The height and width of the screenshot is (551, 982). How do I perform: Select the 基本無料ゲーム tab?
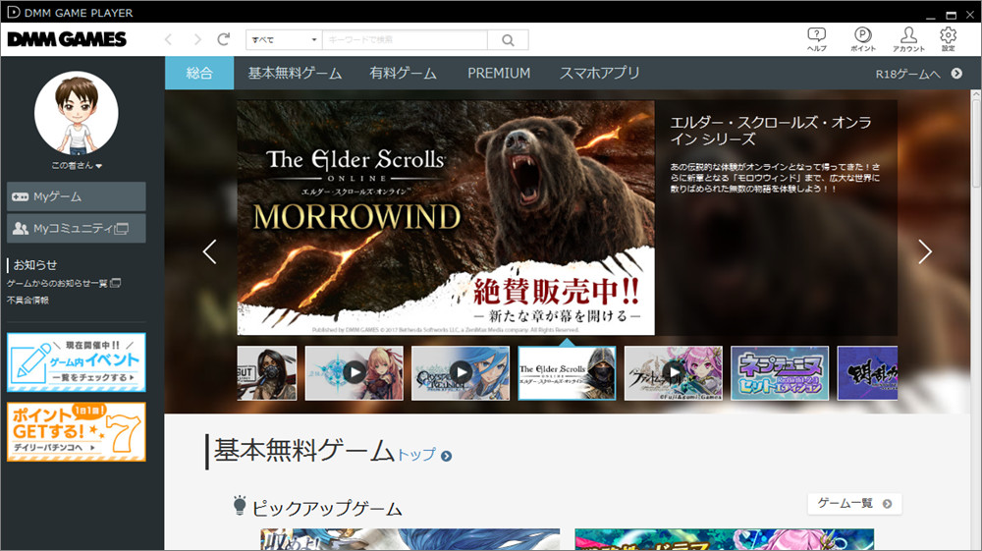pos(295,74)
